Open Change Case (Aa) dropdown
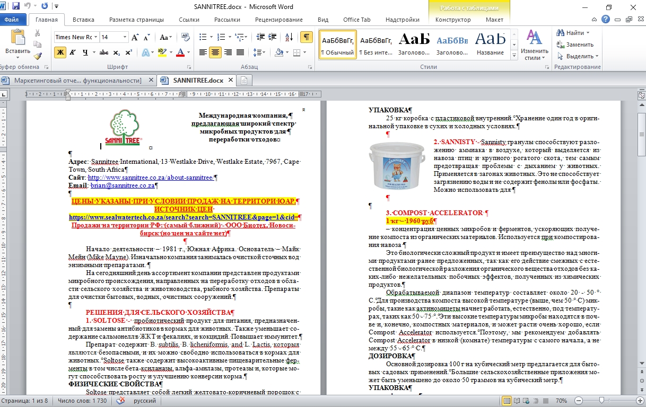This screenshot has width=646, height=407. coord(166,37)
